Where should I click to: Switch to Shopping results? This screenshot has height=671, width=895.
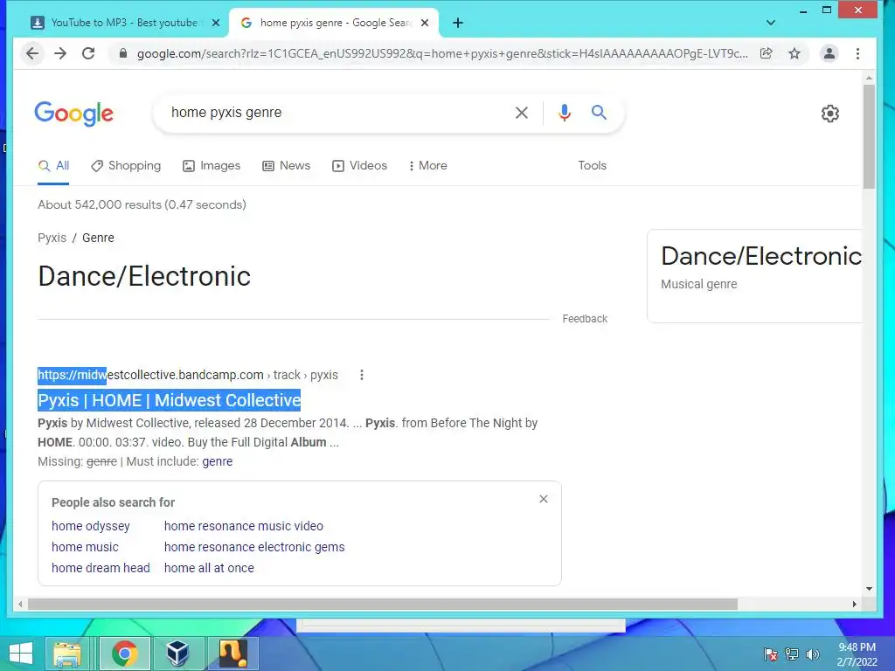(126, 166)
